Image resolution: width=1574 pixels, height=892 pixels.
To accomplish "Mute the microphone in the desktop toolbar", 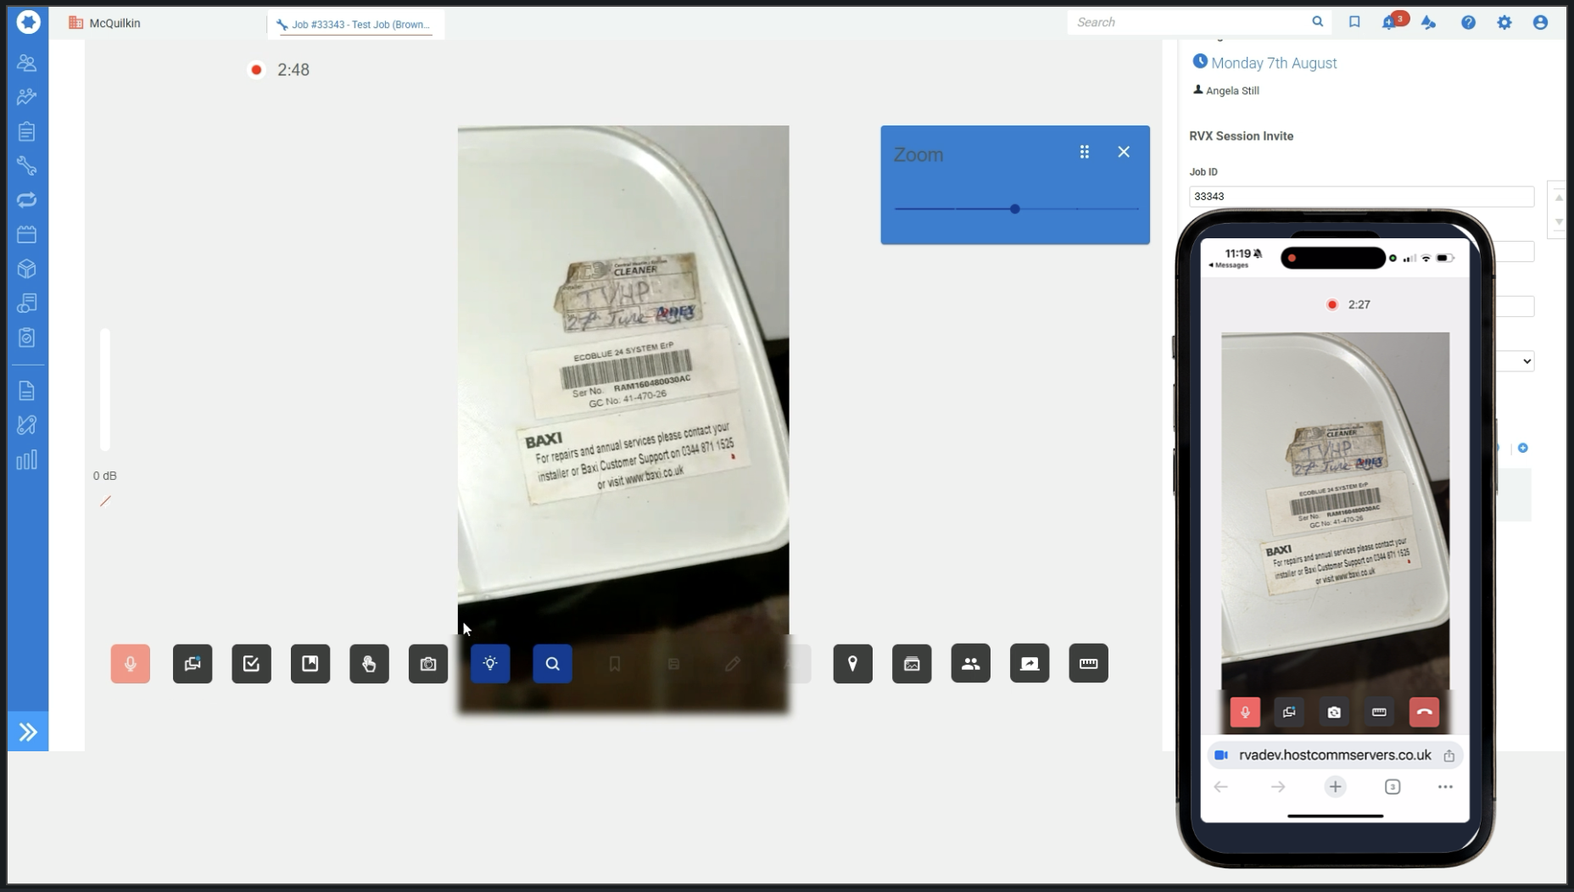I will pos(130,664).
